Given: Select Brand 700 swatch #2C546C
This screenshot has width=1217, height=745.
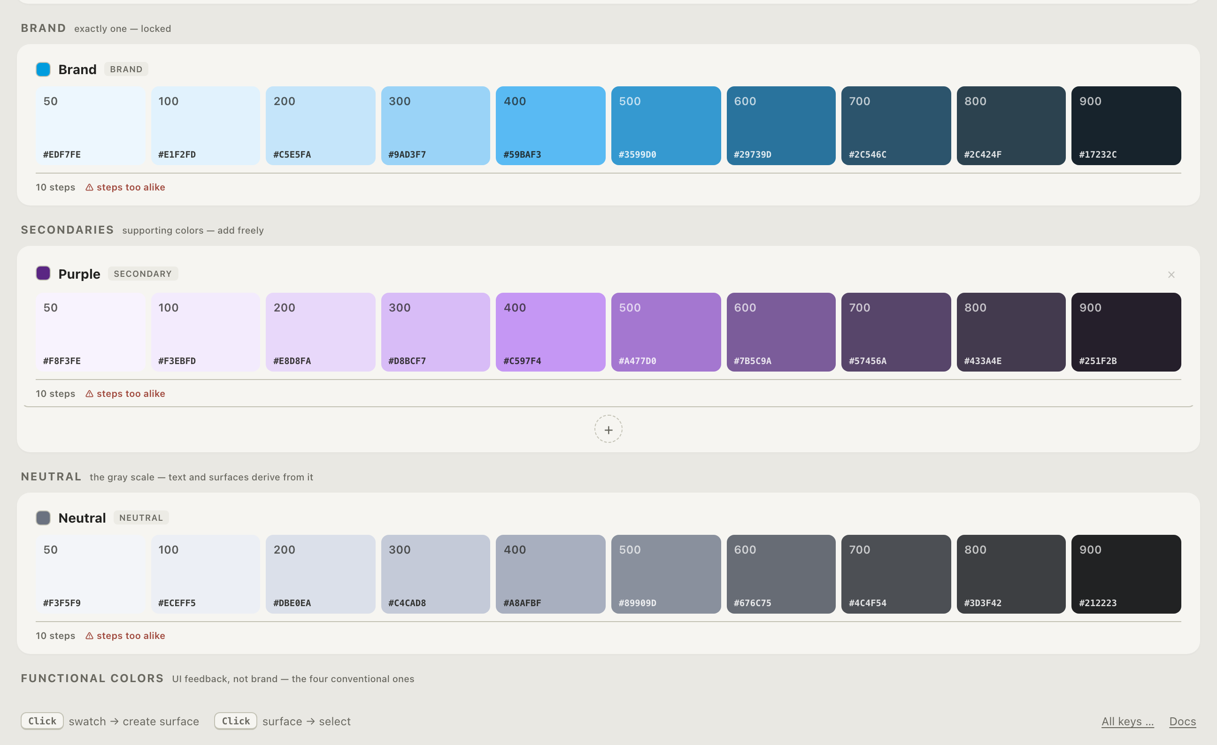Looking at the screenshot, I should pos(896,126).
